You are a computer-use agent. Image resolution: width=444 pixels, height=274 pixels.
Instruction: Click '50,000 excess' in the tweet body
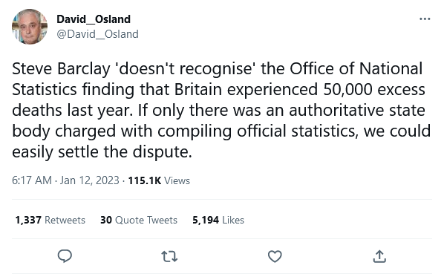374,89
